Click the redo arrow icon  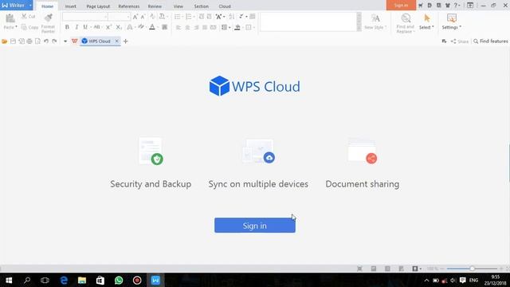54,41
